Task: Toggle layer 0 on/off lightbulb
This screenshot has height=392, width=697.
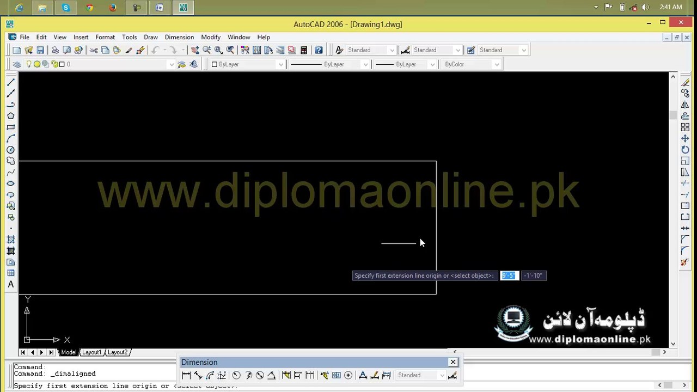Action: (x=29, y=64)
